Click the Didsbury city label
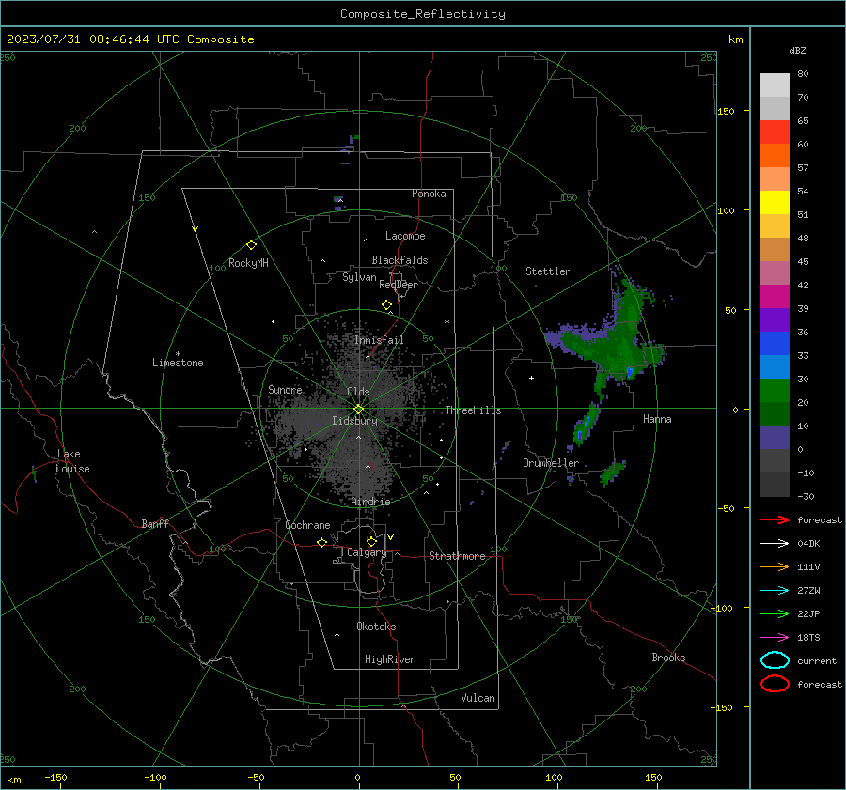The height and width of the screenshot is (790, 846). point(354,421)
